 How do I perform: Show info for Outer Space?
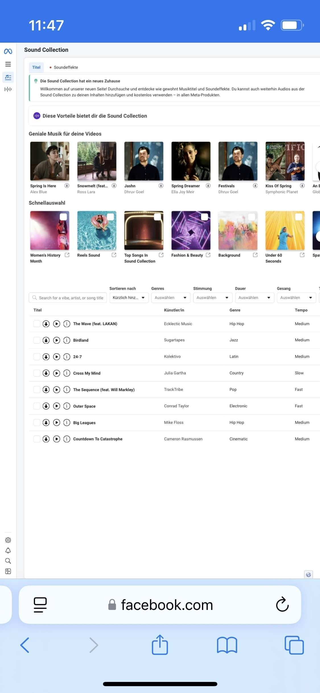[67, 406]
